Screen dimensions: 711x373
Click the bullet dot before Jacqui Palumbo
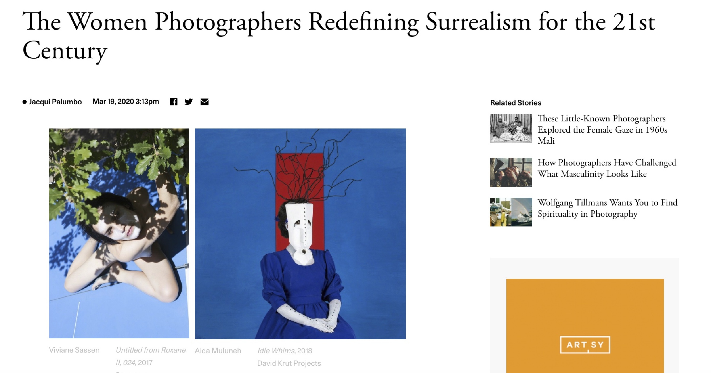25,102
